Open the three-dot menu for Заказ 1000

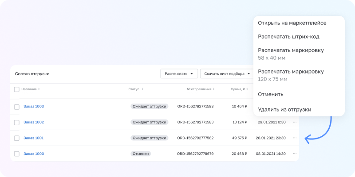(x=295, y=154)
